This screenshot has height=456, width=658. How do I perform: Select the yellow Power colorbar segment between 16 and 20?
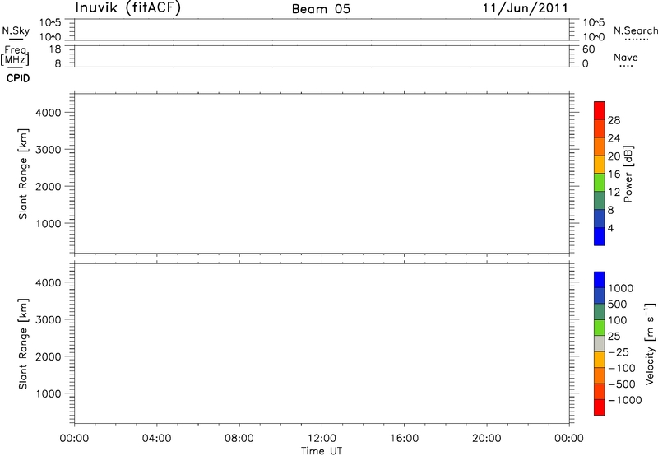point(600,165)
